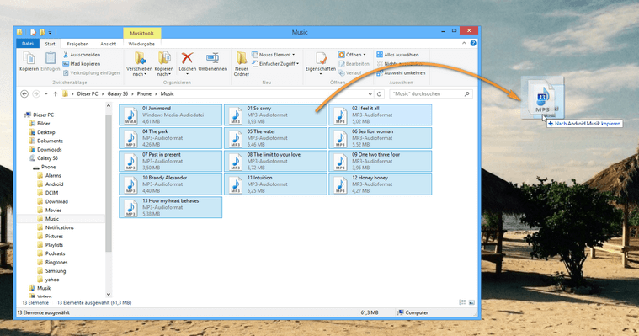
Task: Click the Kopieren icon in Zwischenablage
Action: coord(29,59)
